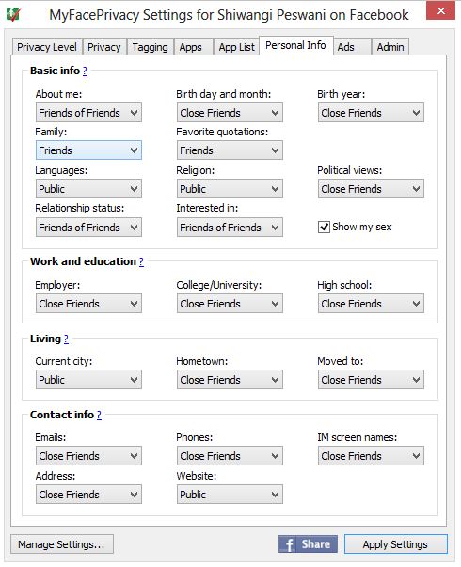
Task: Click the Manage Settings button
Action: pyautogui.click(x=62, y=544)
